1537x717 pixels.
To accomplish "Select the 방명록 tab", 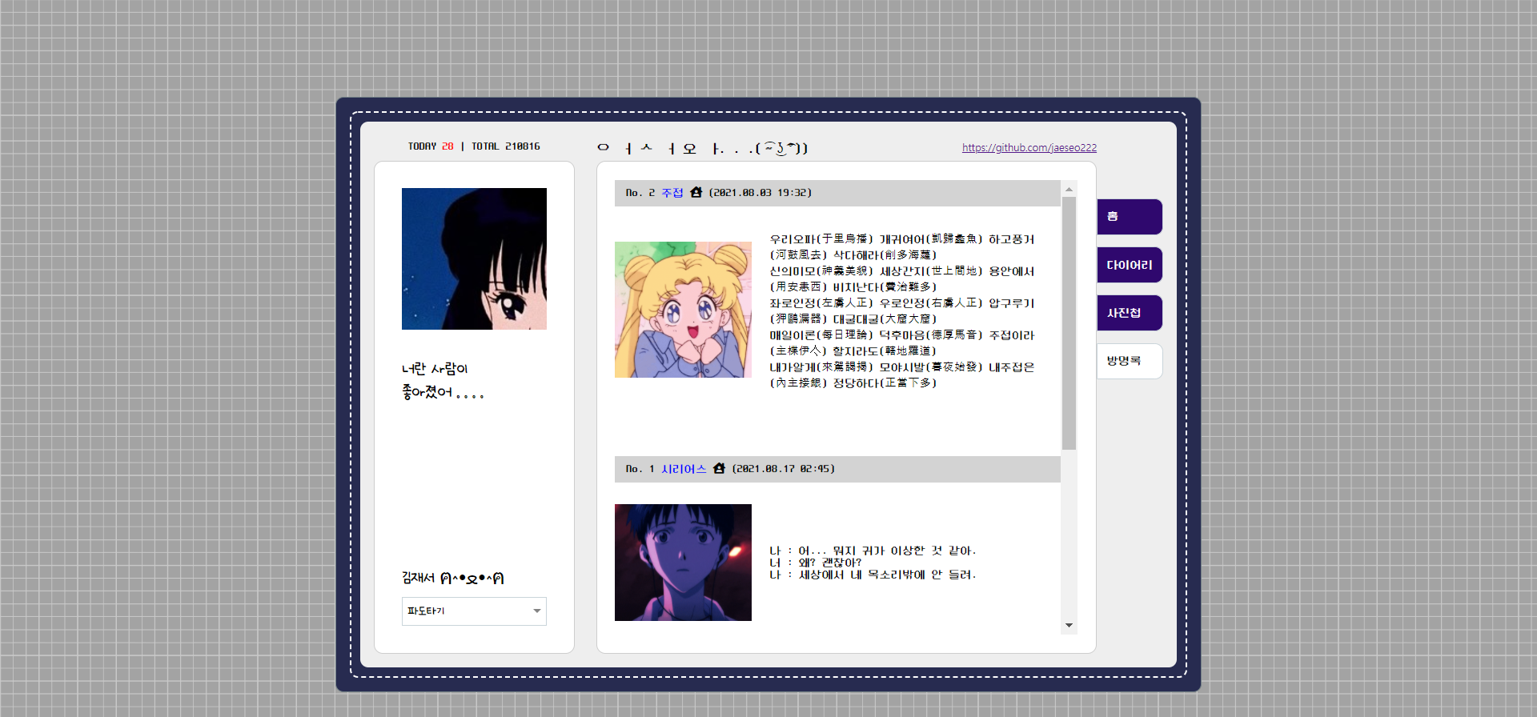I will point(1130,361).
